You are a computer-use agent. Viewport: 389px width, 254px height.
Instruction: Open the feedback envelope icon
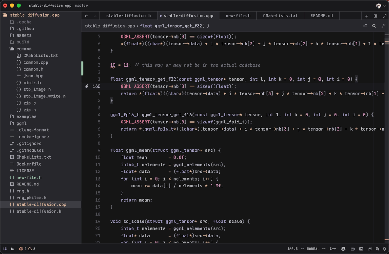(352, 249)
